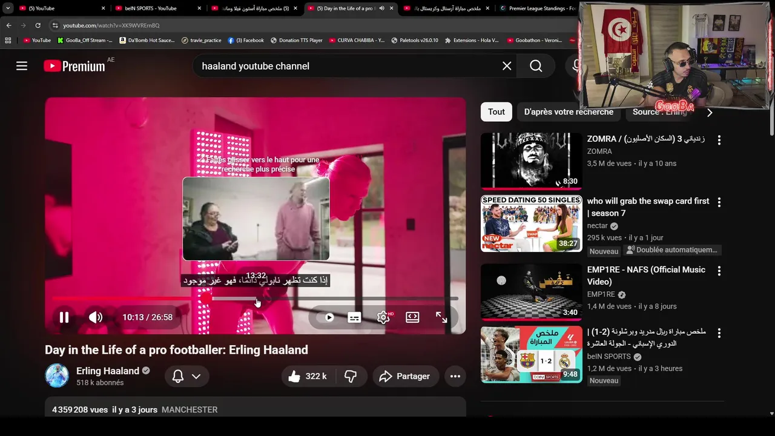This screenshot has width=775, height=436.
Task: Reload the page
Action: coord(38,25)
